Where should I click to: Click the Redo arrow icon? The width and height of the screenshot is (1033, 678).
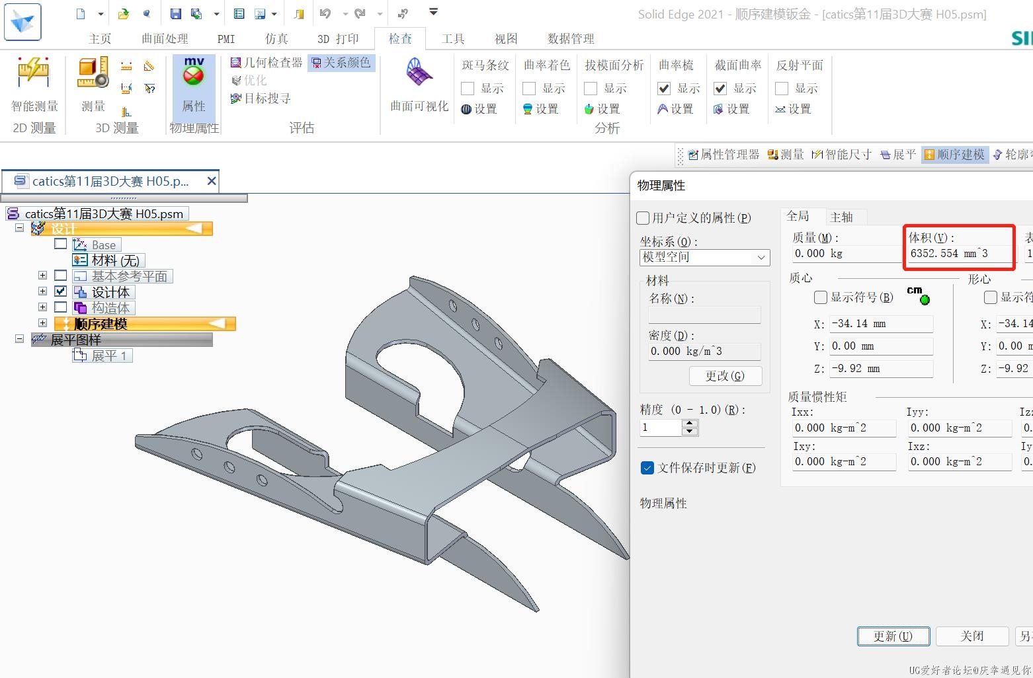pos(360,14)
